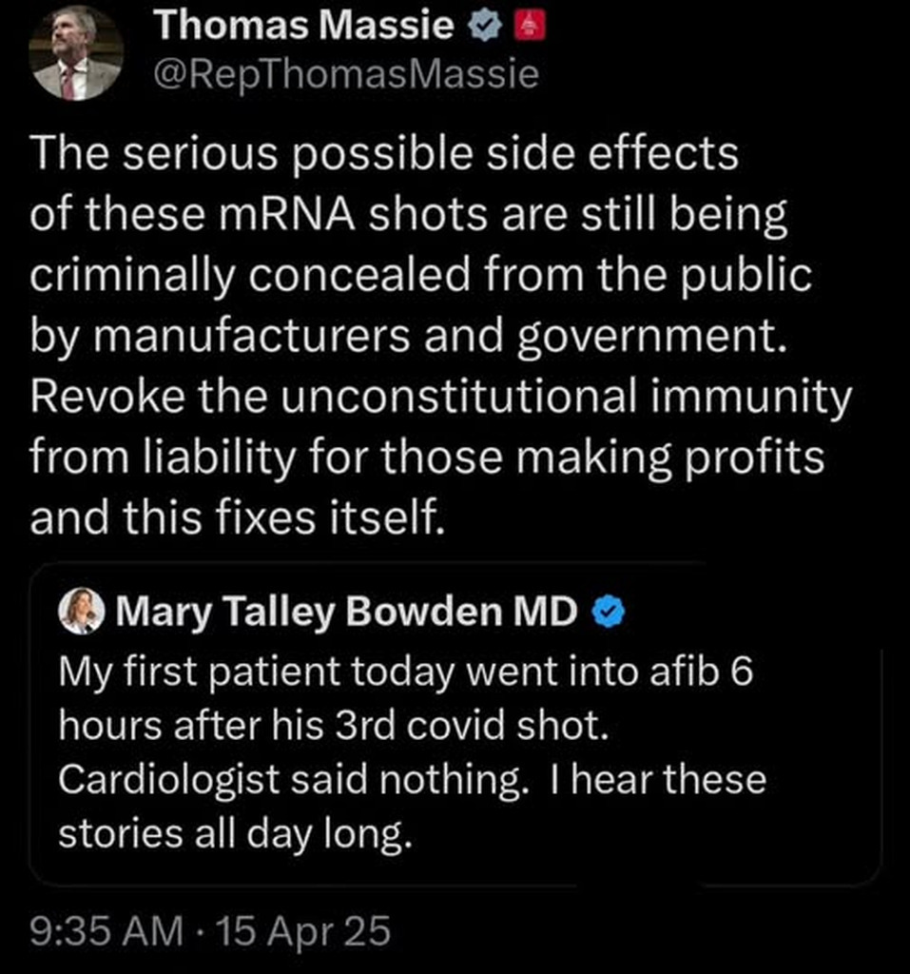Click 'stories all day long.' in quoted tweet

[x=235, y=833]
